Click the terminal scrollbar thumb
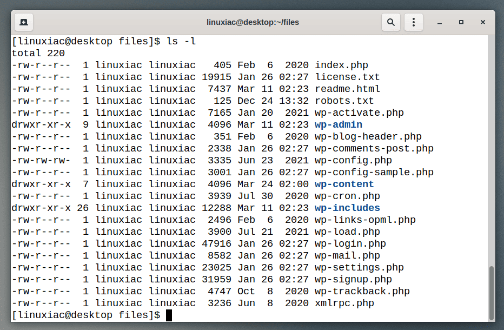The height and width of the screenshot is (330, 504). pos(492,293)
